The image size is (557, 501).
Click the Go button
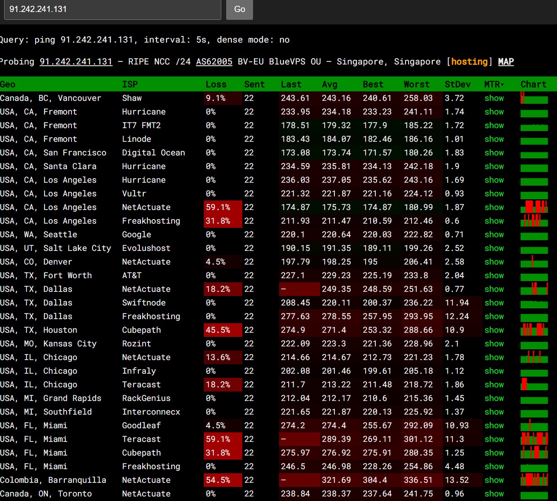pos(239,9)
